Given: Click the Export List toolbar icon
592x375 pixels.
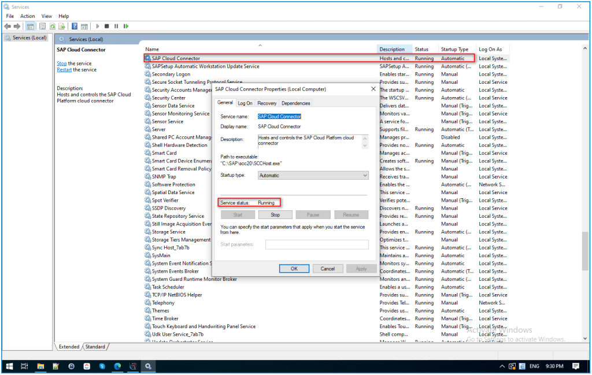Looking at the screenshot, I should point(62,26).
